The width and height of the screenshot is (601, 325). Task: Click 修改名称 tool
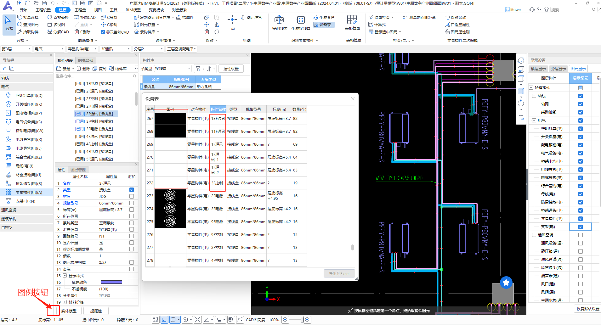point(455,17)
